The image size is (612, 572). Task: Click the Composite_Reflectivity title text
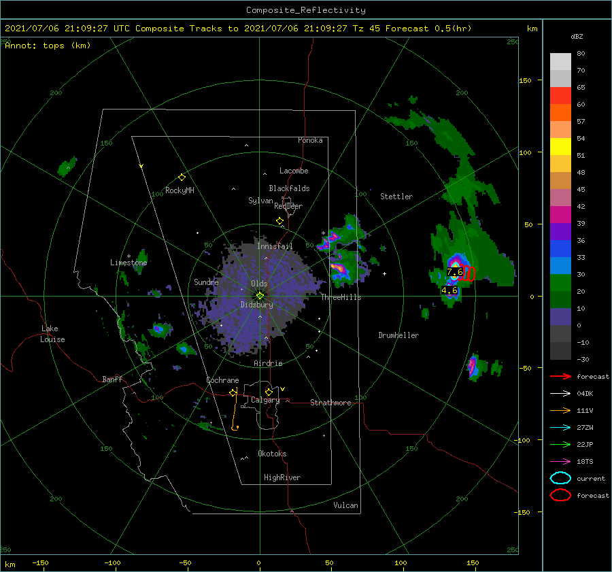tap(305, 10)
